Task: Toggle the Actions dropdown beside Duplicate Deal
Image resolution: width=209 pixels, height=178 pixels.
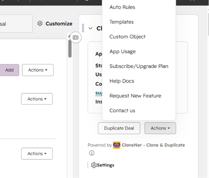Action: click(160, 128)
